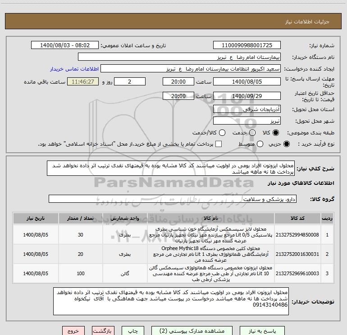
Task: Click the request creator field سعید اکبرپور
Action: click(191, 69)
